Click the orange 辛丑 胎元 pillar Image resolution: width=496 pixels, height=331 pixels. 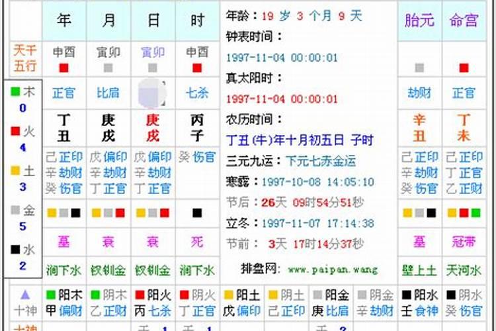419,128
